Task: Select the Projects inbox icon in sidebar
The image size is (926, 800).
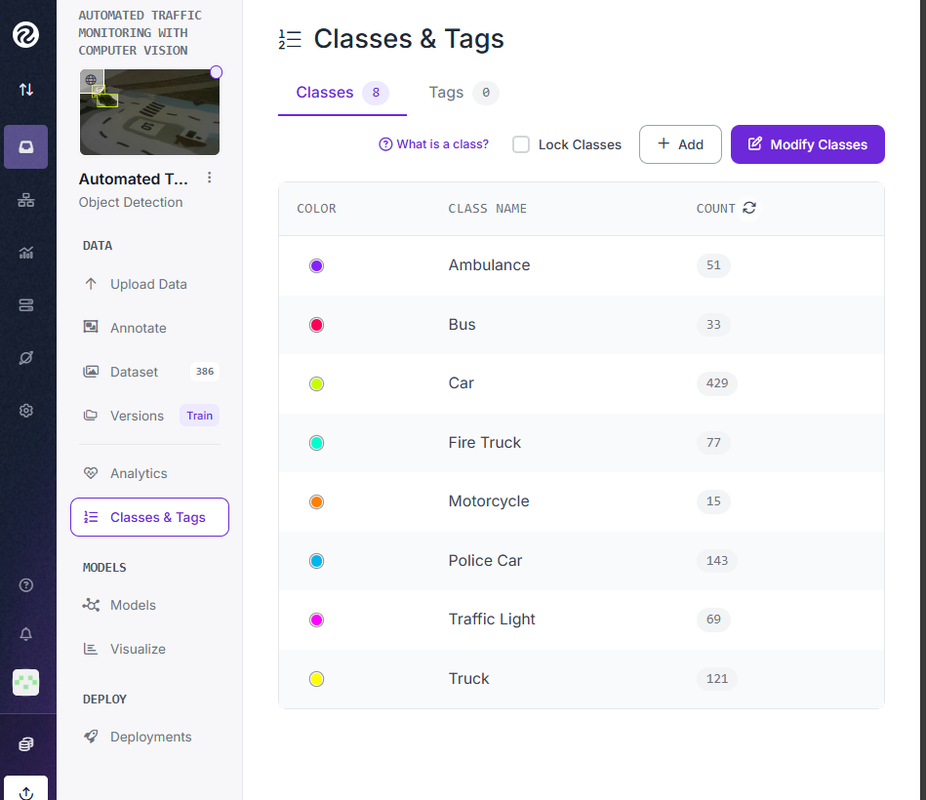Action: [26, 147]
